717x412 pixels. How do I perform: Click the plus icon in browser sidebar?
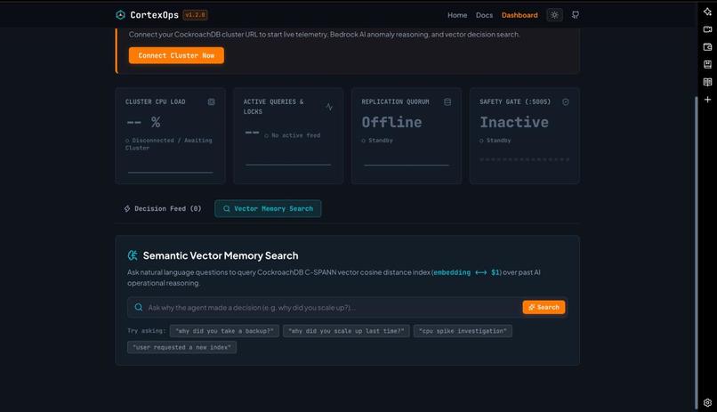[707, 100]
